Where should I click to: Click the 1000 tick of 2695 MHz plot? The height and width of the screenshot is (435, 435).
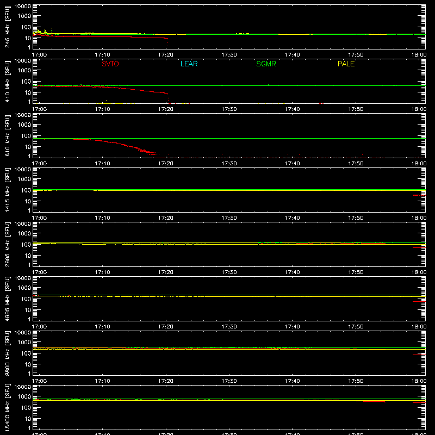(24, 233)
